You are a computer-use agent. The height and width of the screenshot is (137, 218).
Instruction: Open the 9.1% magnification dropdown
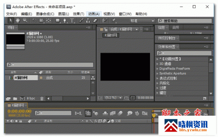(x=113, y=98)
